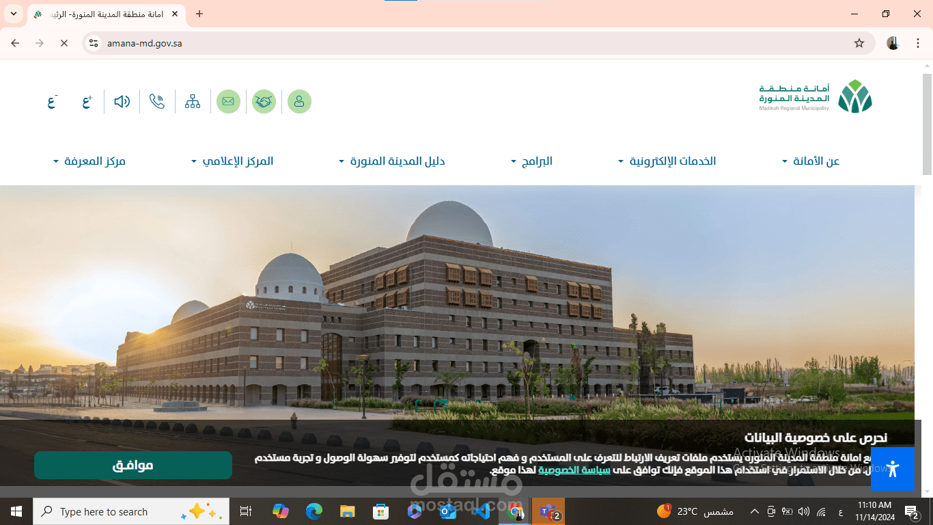
Task: Expand the دليل المدينة المنورة menu
Action: (392, 161)
